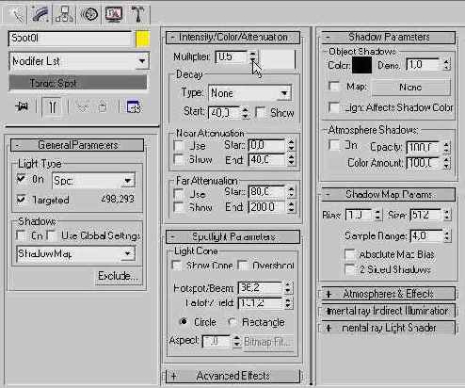Open the Utilities hammer panel tab
465x388 pixels.
pos(138,14)
